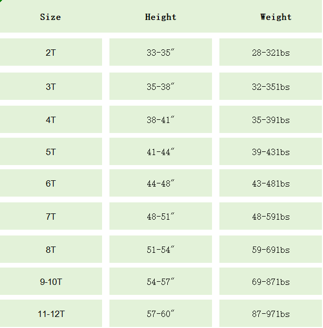Select the 7T size cell
The width and height of the screenshot is (323, 328).
tap(51, 217)
